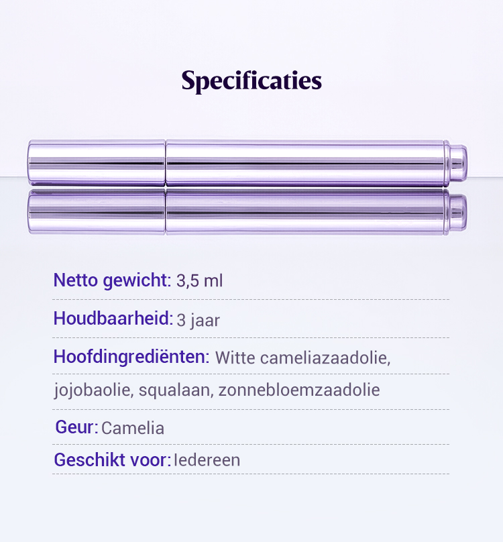
Task: Select the Geur label
Action: pyautogui.click(x=76, y=427)
